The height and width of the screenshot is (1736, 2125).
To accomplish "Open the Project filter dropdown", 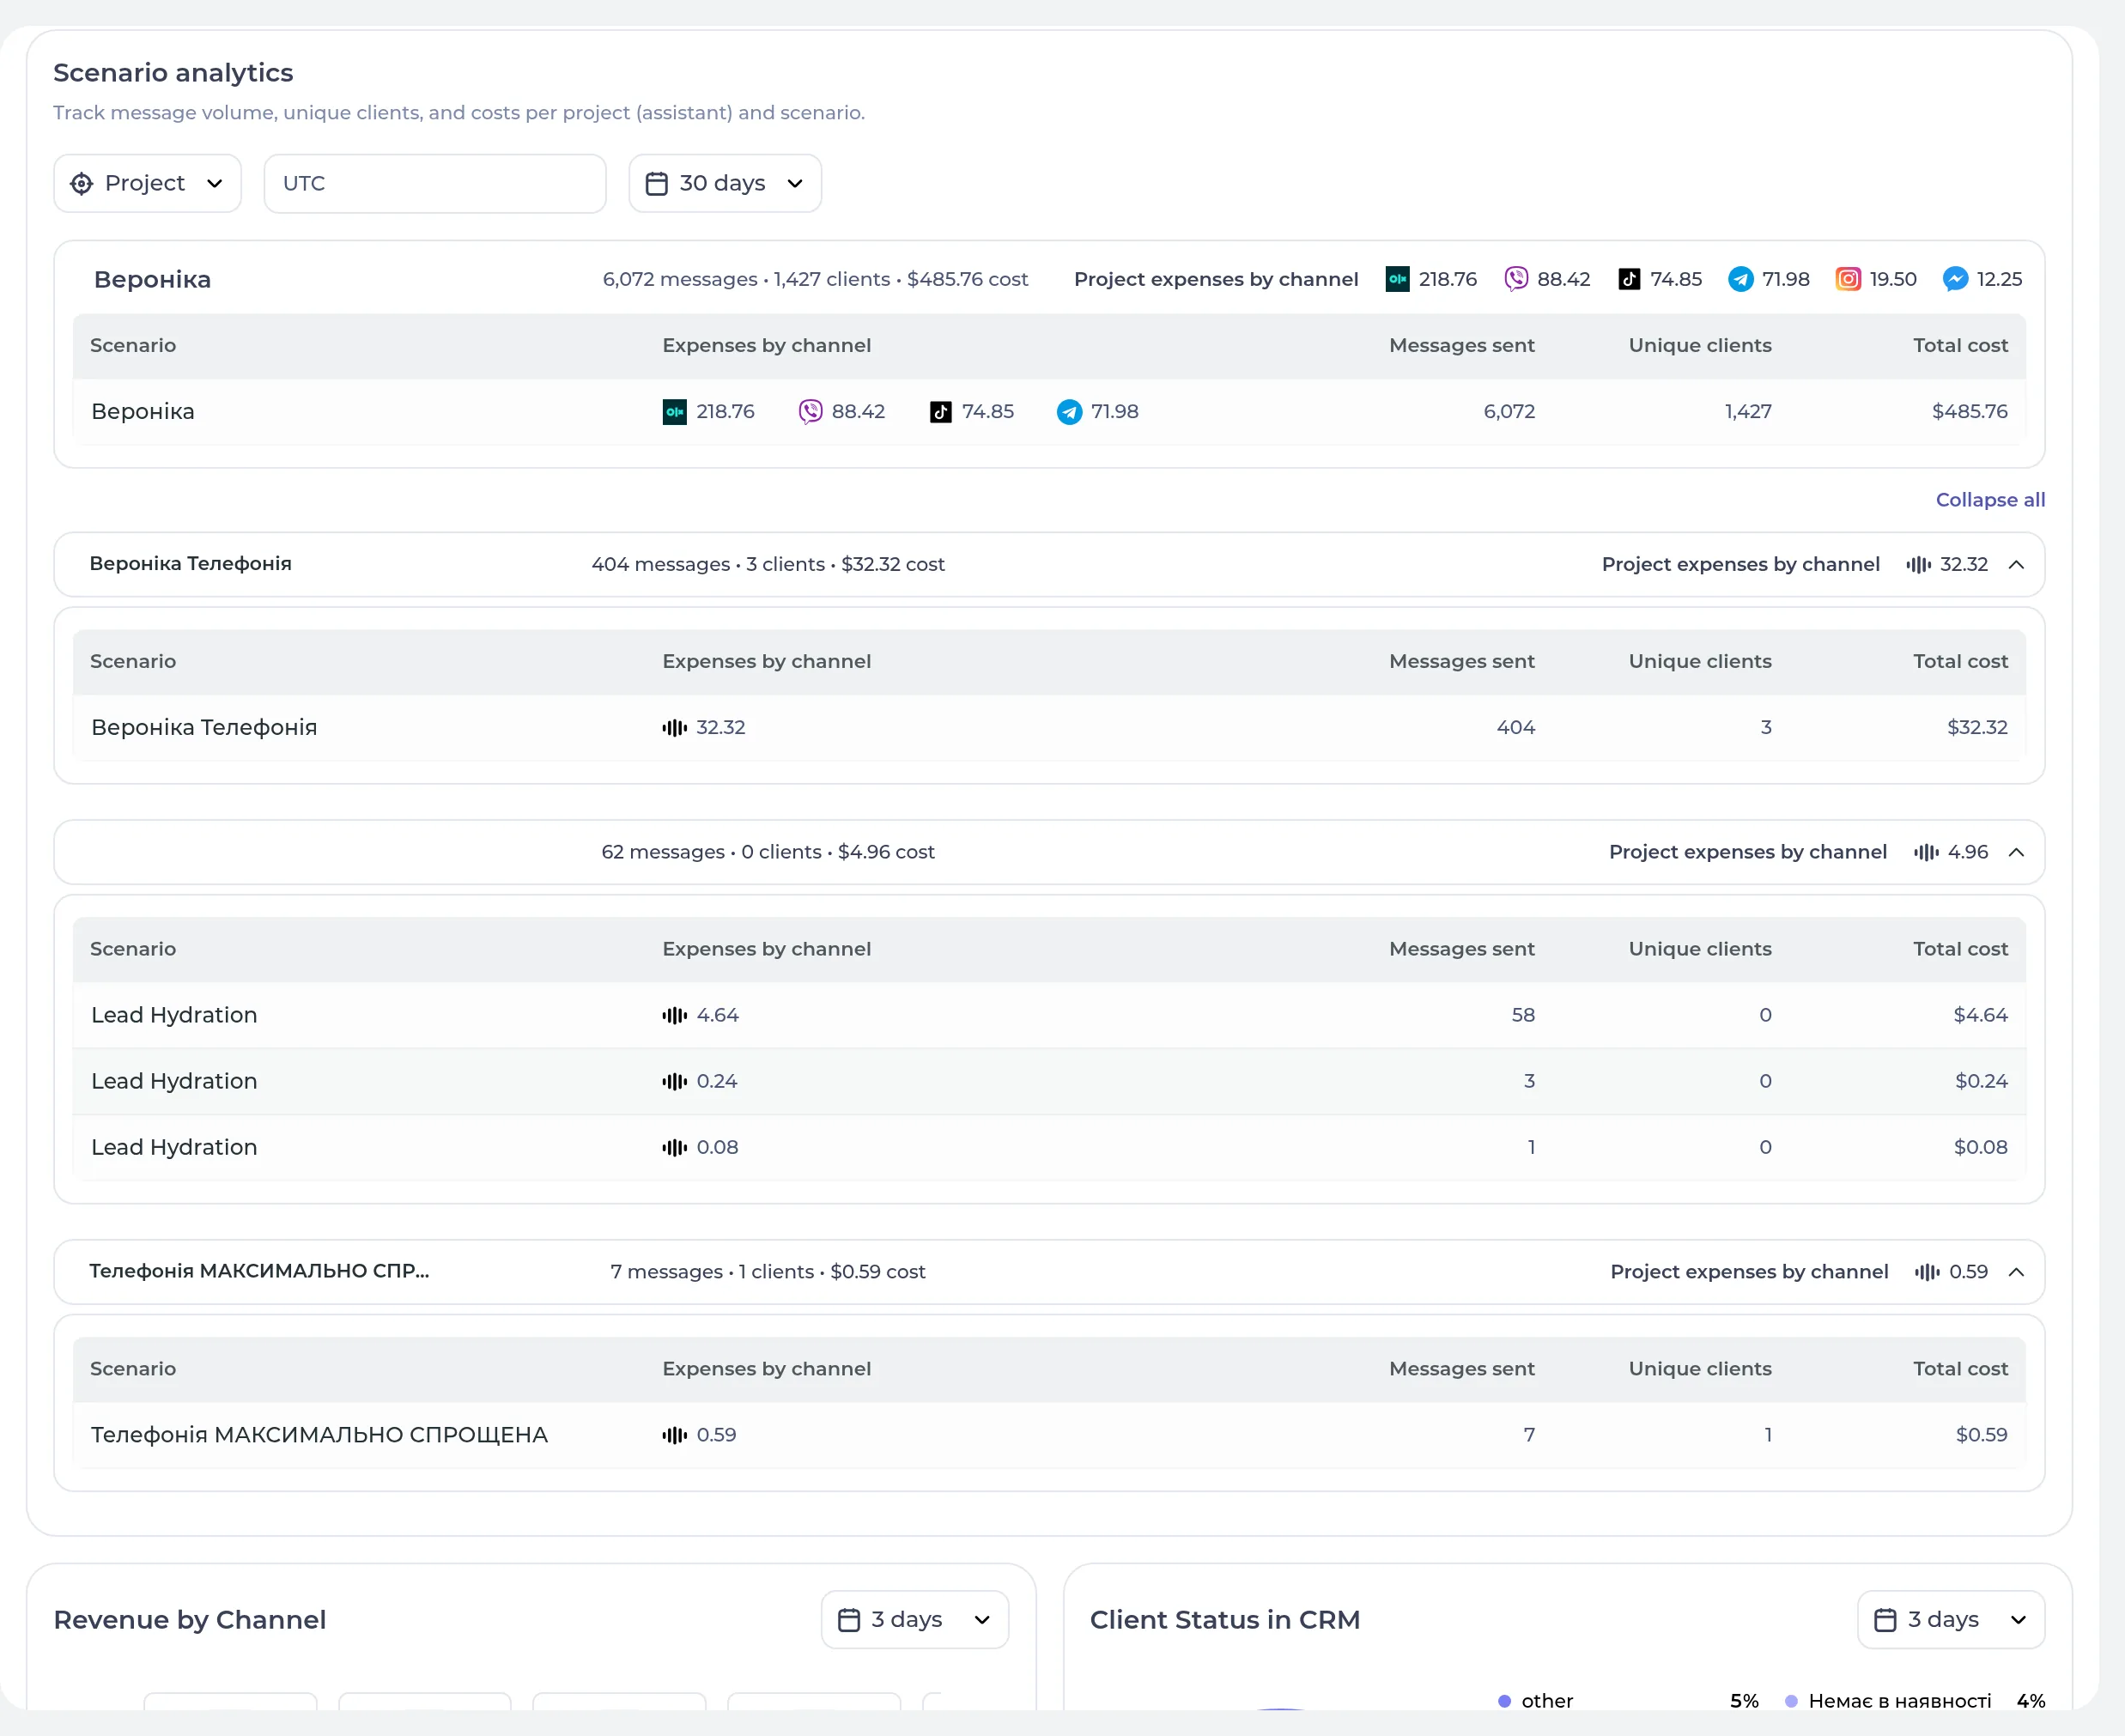I will point(147,183).
